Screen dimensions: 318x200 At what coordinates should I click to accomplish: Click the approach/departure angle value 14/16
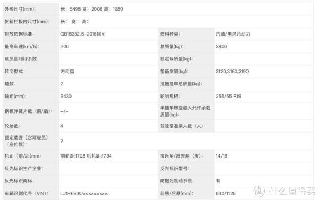tap(222, 156)
